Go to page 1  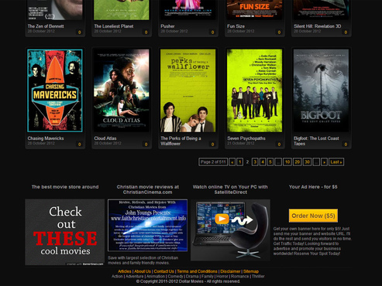click(x=240, y=162)
